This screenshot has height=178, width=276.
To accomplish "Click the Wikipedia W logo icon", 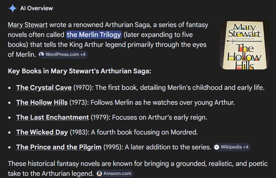I will click(x=217, y=147).
